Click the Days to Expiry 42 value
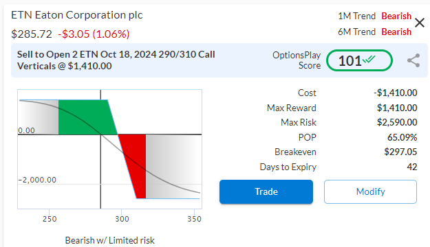 [412, 167]
